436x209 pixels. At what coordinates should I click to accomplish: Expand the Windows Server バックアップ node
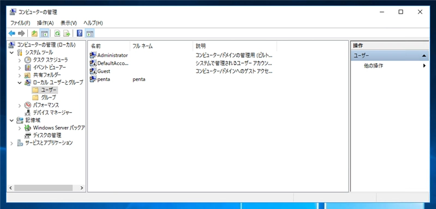tap(20, 128)
